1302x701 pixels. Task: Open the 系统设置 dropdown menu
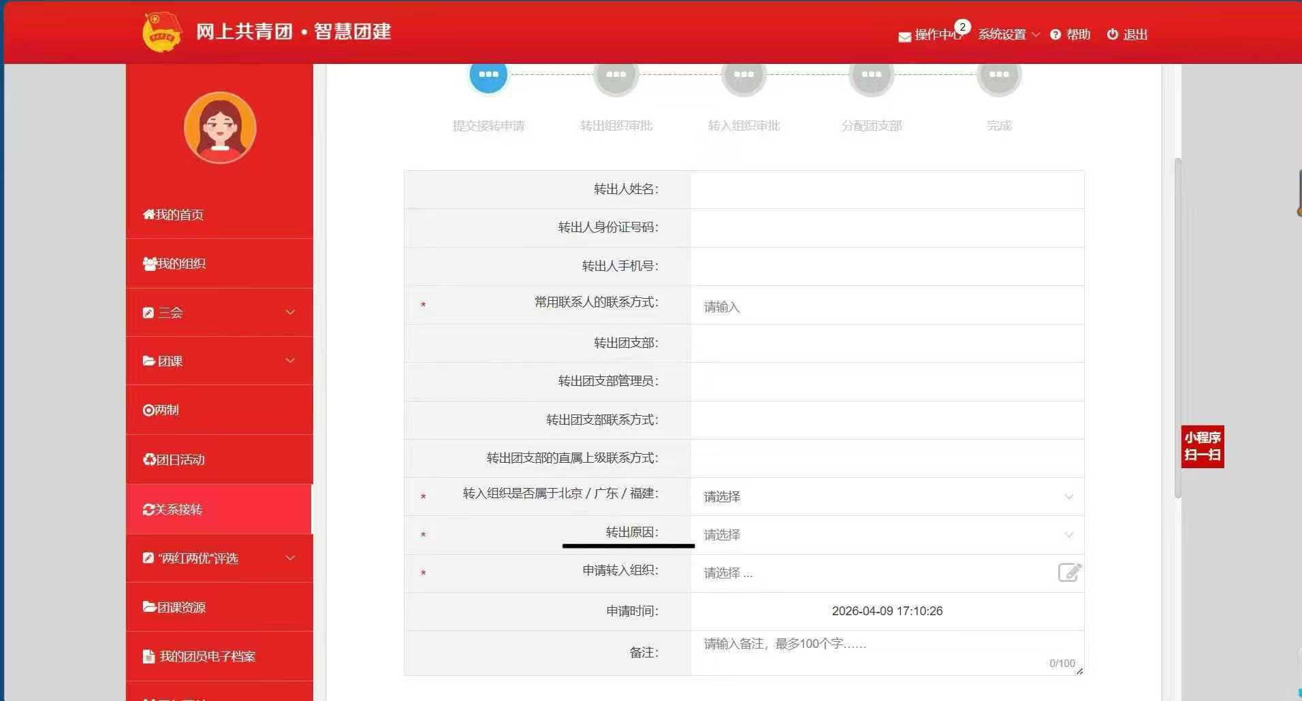tap(1008, 35)
